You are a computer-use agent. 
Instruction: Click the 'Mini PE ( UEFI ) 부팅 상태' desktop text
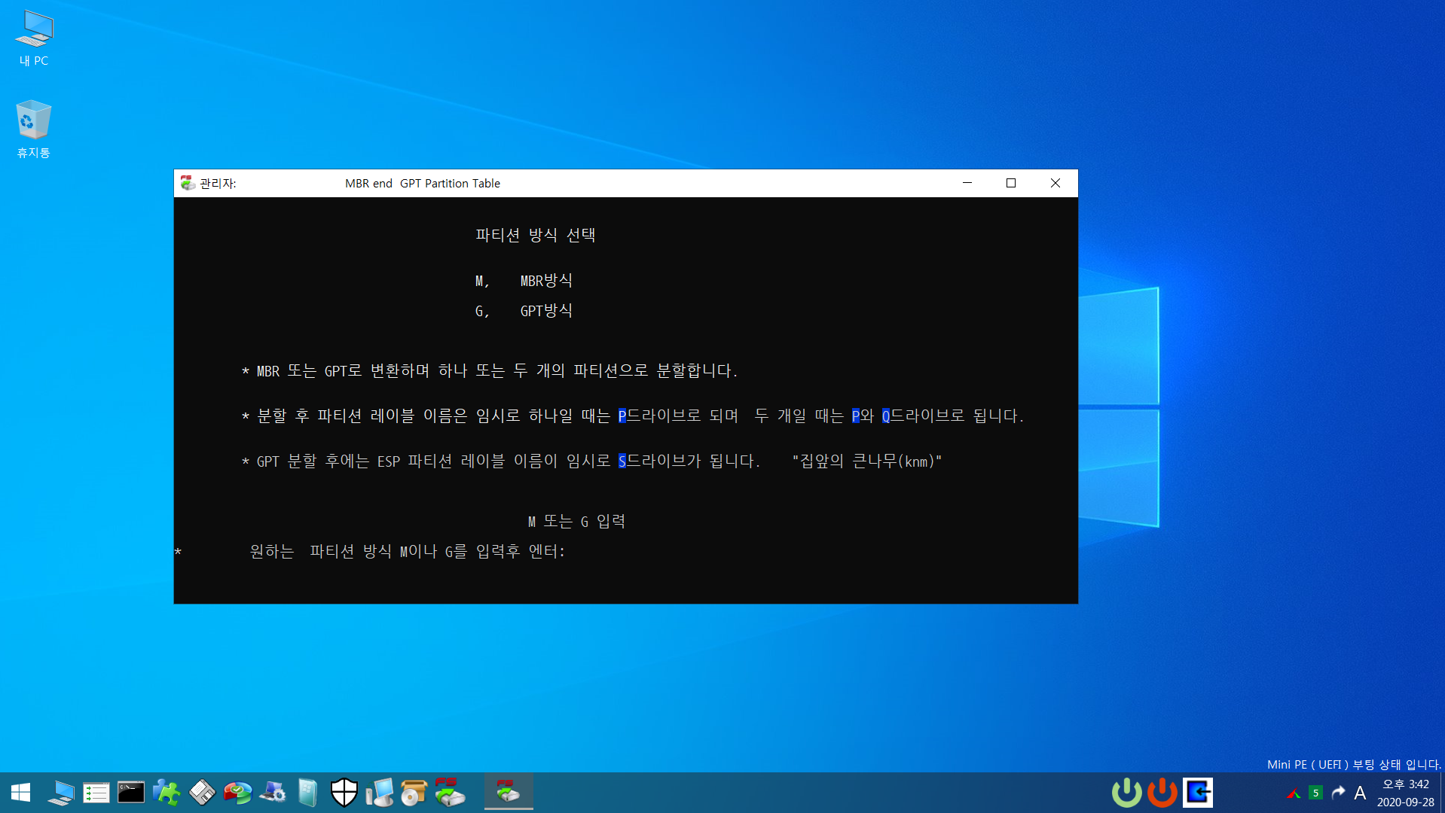(x=1354, y=764)
